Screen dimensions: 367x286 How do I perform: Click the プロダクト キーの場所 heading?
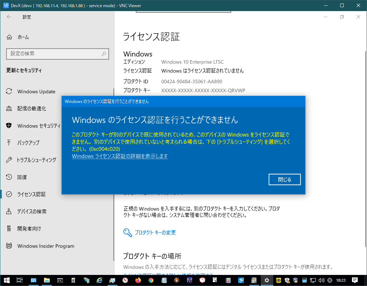tap(152, 256)
